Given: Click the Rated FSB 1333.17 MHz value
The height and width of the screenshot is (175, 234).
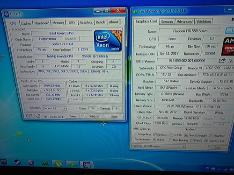Looking at the screenshot, I should [53, 99].
